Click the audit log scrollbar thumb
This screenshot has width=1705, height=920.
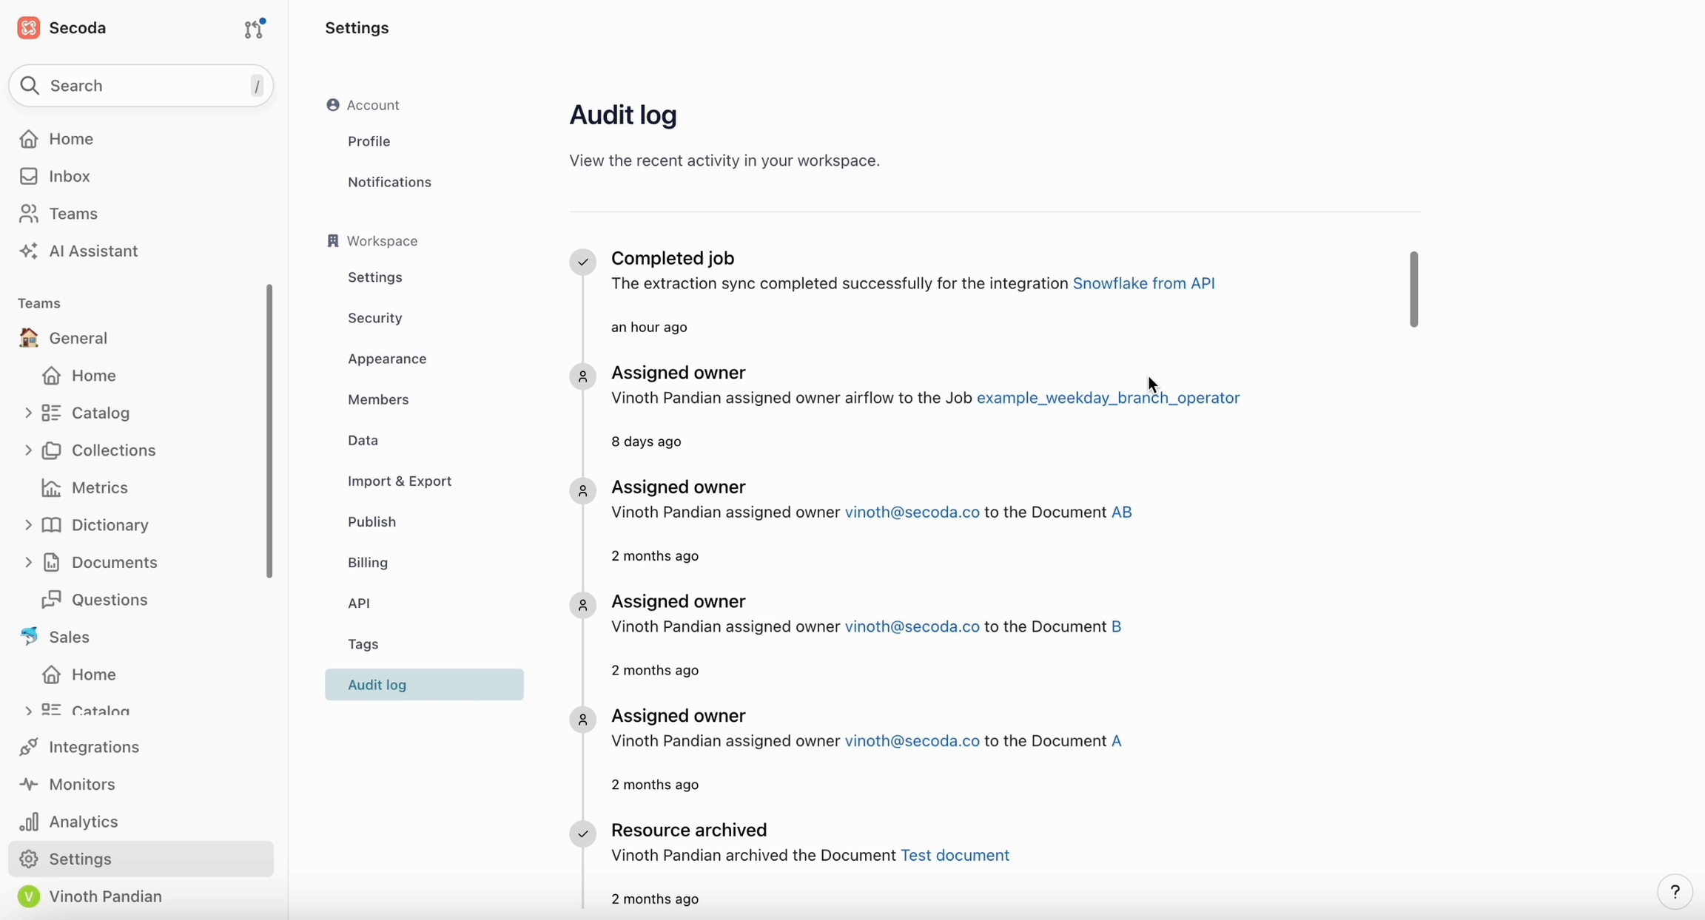pyautogui.click(x=1413, y=289)
